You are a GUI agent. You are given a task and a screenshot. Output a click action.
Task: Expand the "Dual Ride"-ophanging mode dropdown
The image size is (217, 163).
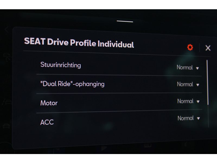pyautogui.click(x=188, y=84)
